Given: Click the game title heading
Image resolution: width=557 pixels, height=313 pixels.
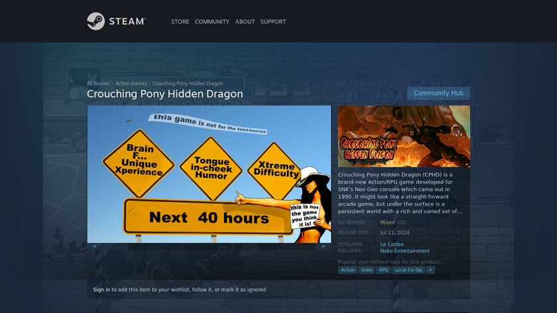Looking at the screenshot, I should 165,94.
